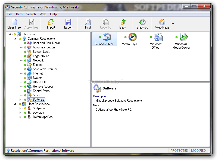Viewport: 218px width, 161px height.
Task: Click the Clear Tree toolbar icon
Action: coord(14,22)
